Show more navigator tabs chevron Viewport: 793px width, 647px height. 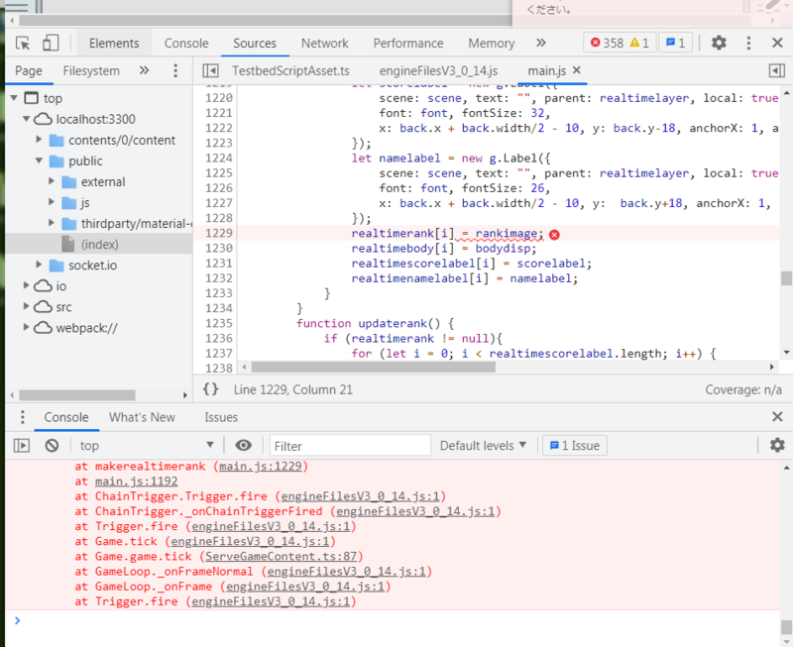tap(145, 70)
